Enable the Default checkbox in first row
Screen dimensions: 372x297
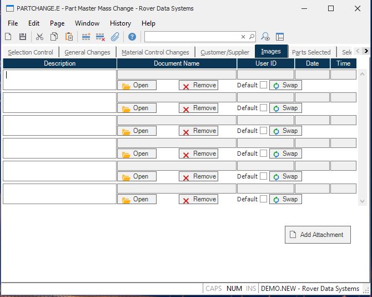(x=264, y=85)
